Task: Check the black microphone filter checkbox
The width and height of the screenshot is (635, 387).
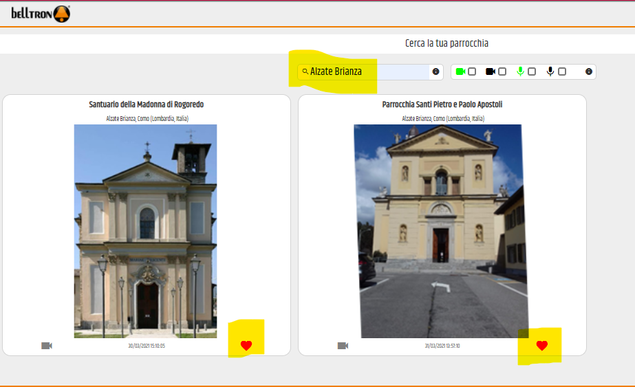Action: click(562, 71)
